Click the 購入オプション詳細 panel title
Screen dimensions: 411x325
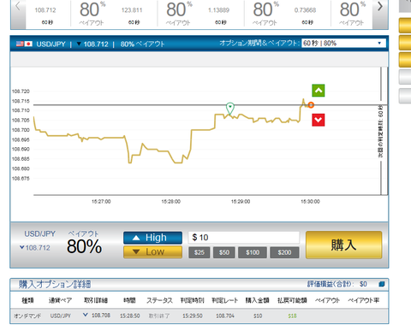pyautogui.click(x=55, y=284)
